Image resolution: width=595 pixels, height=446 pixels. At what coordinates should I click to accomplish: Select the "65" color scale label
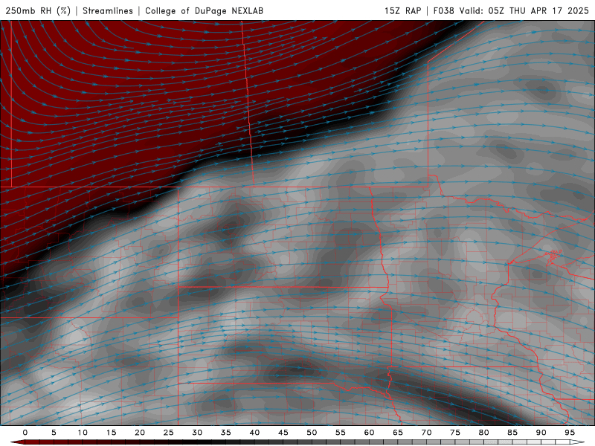coord(398,433)
